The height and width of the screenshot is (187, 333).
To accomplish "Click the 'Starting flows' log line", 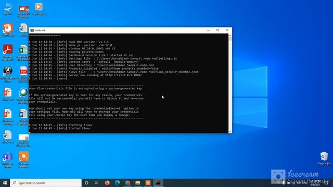I will [60, 125].
